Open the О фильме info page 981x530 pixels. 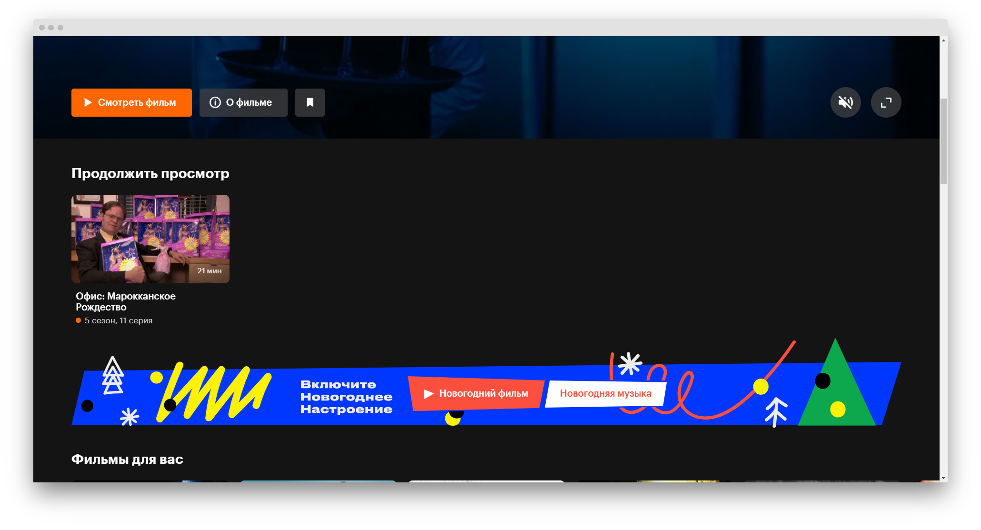[x=243, y=102]
